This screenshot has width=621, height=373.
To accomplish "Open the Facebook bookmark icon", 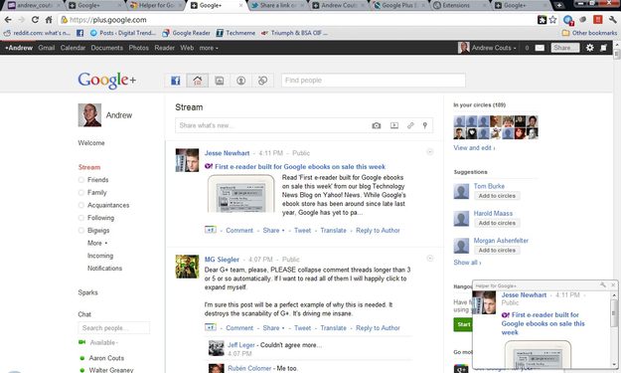I will (x=79, y=33).
